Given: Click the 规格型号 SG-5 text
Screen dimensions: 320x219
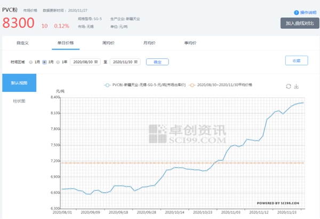Looking at the screenshot, I should point(90,19).
